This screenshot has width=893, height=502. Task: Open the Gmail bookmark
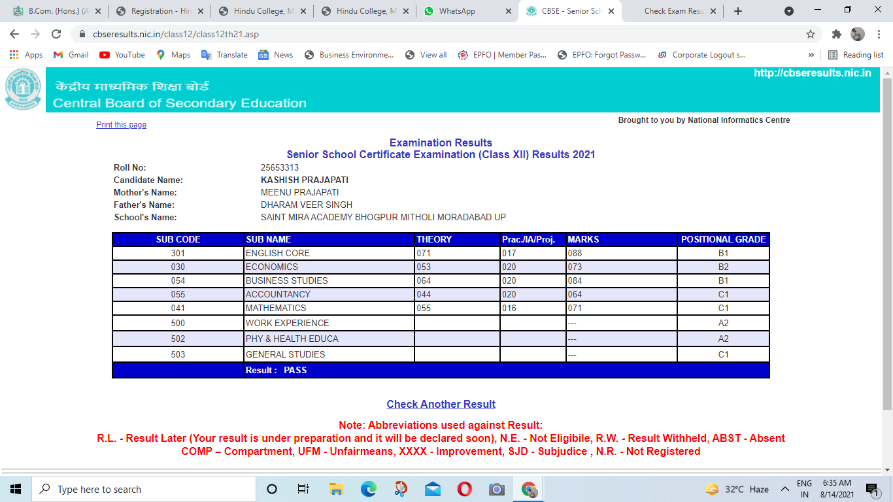pos(71,55)
